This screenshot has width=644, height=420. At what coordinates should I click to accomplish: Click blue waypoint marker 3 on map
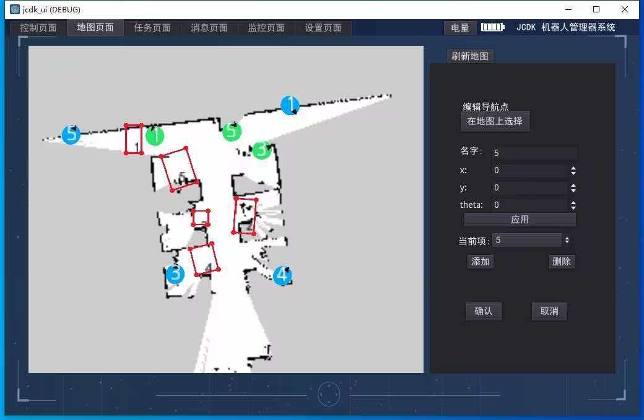[175, 274]
